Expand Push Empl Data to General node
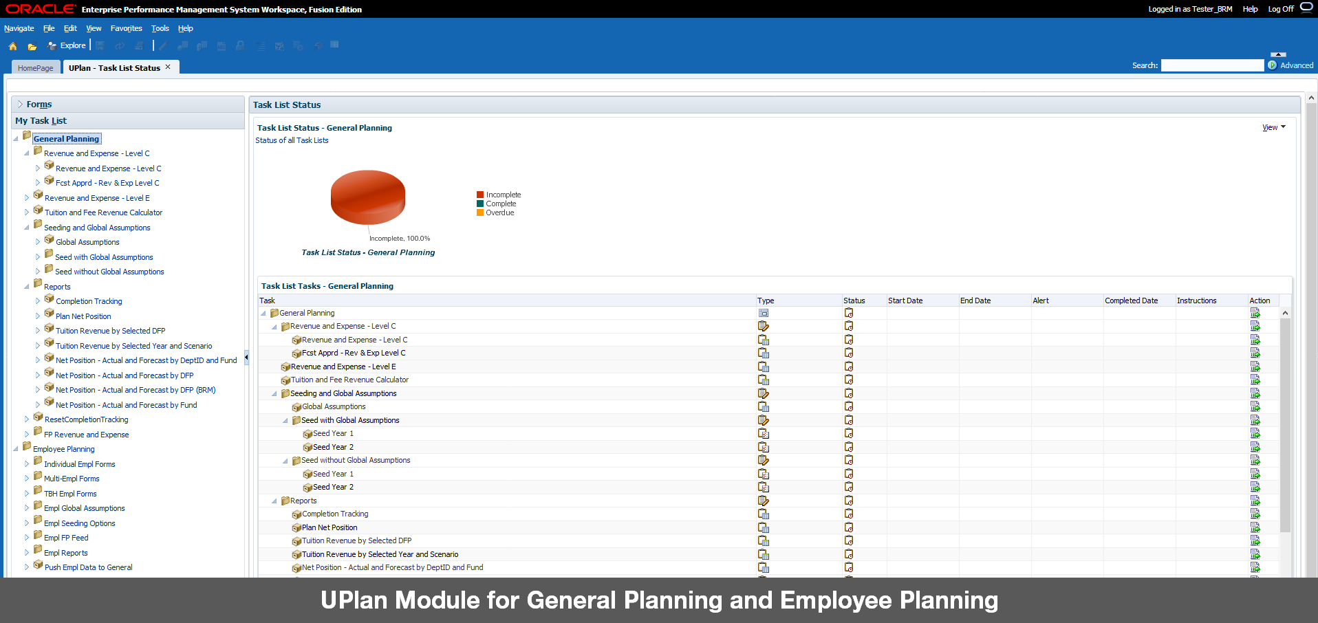Viewport: 1318px width, 623px height. [x=27, y=567]
